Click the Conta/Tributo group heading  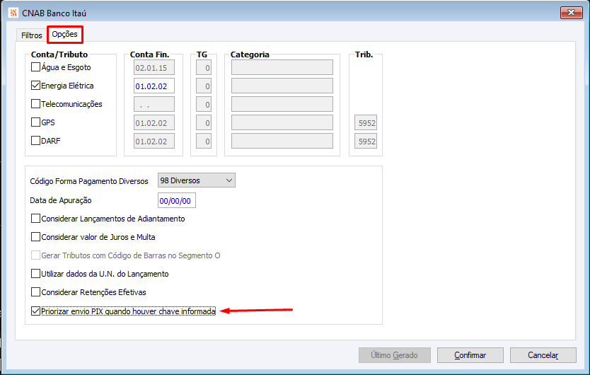click(x=59, y=54)
